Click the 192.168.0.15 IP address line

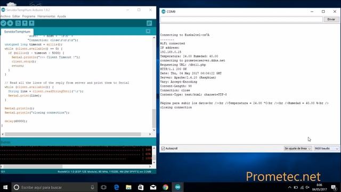pos(170,52)
